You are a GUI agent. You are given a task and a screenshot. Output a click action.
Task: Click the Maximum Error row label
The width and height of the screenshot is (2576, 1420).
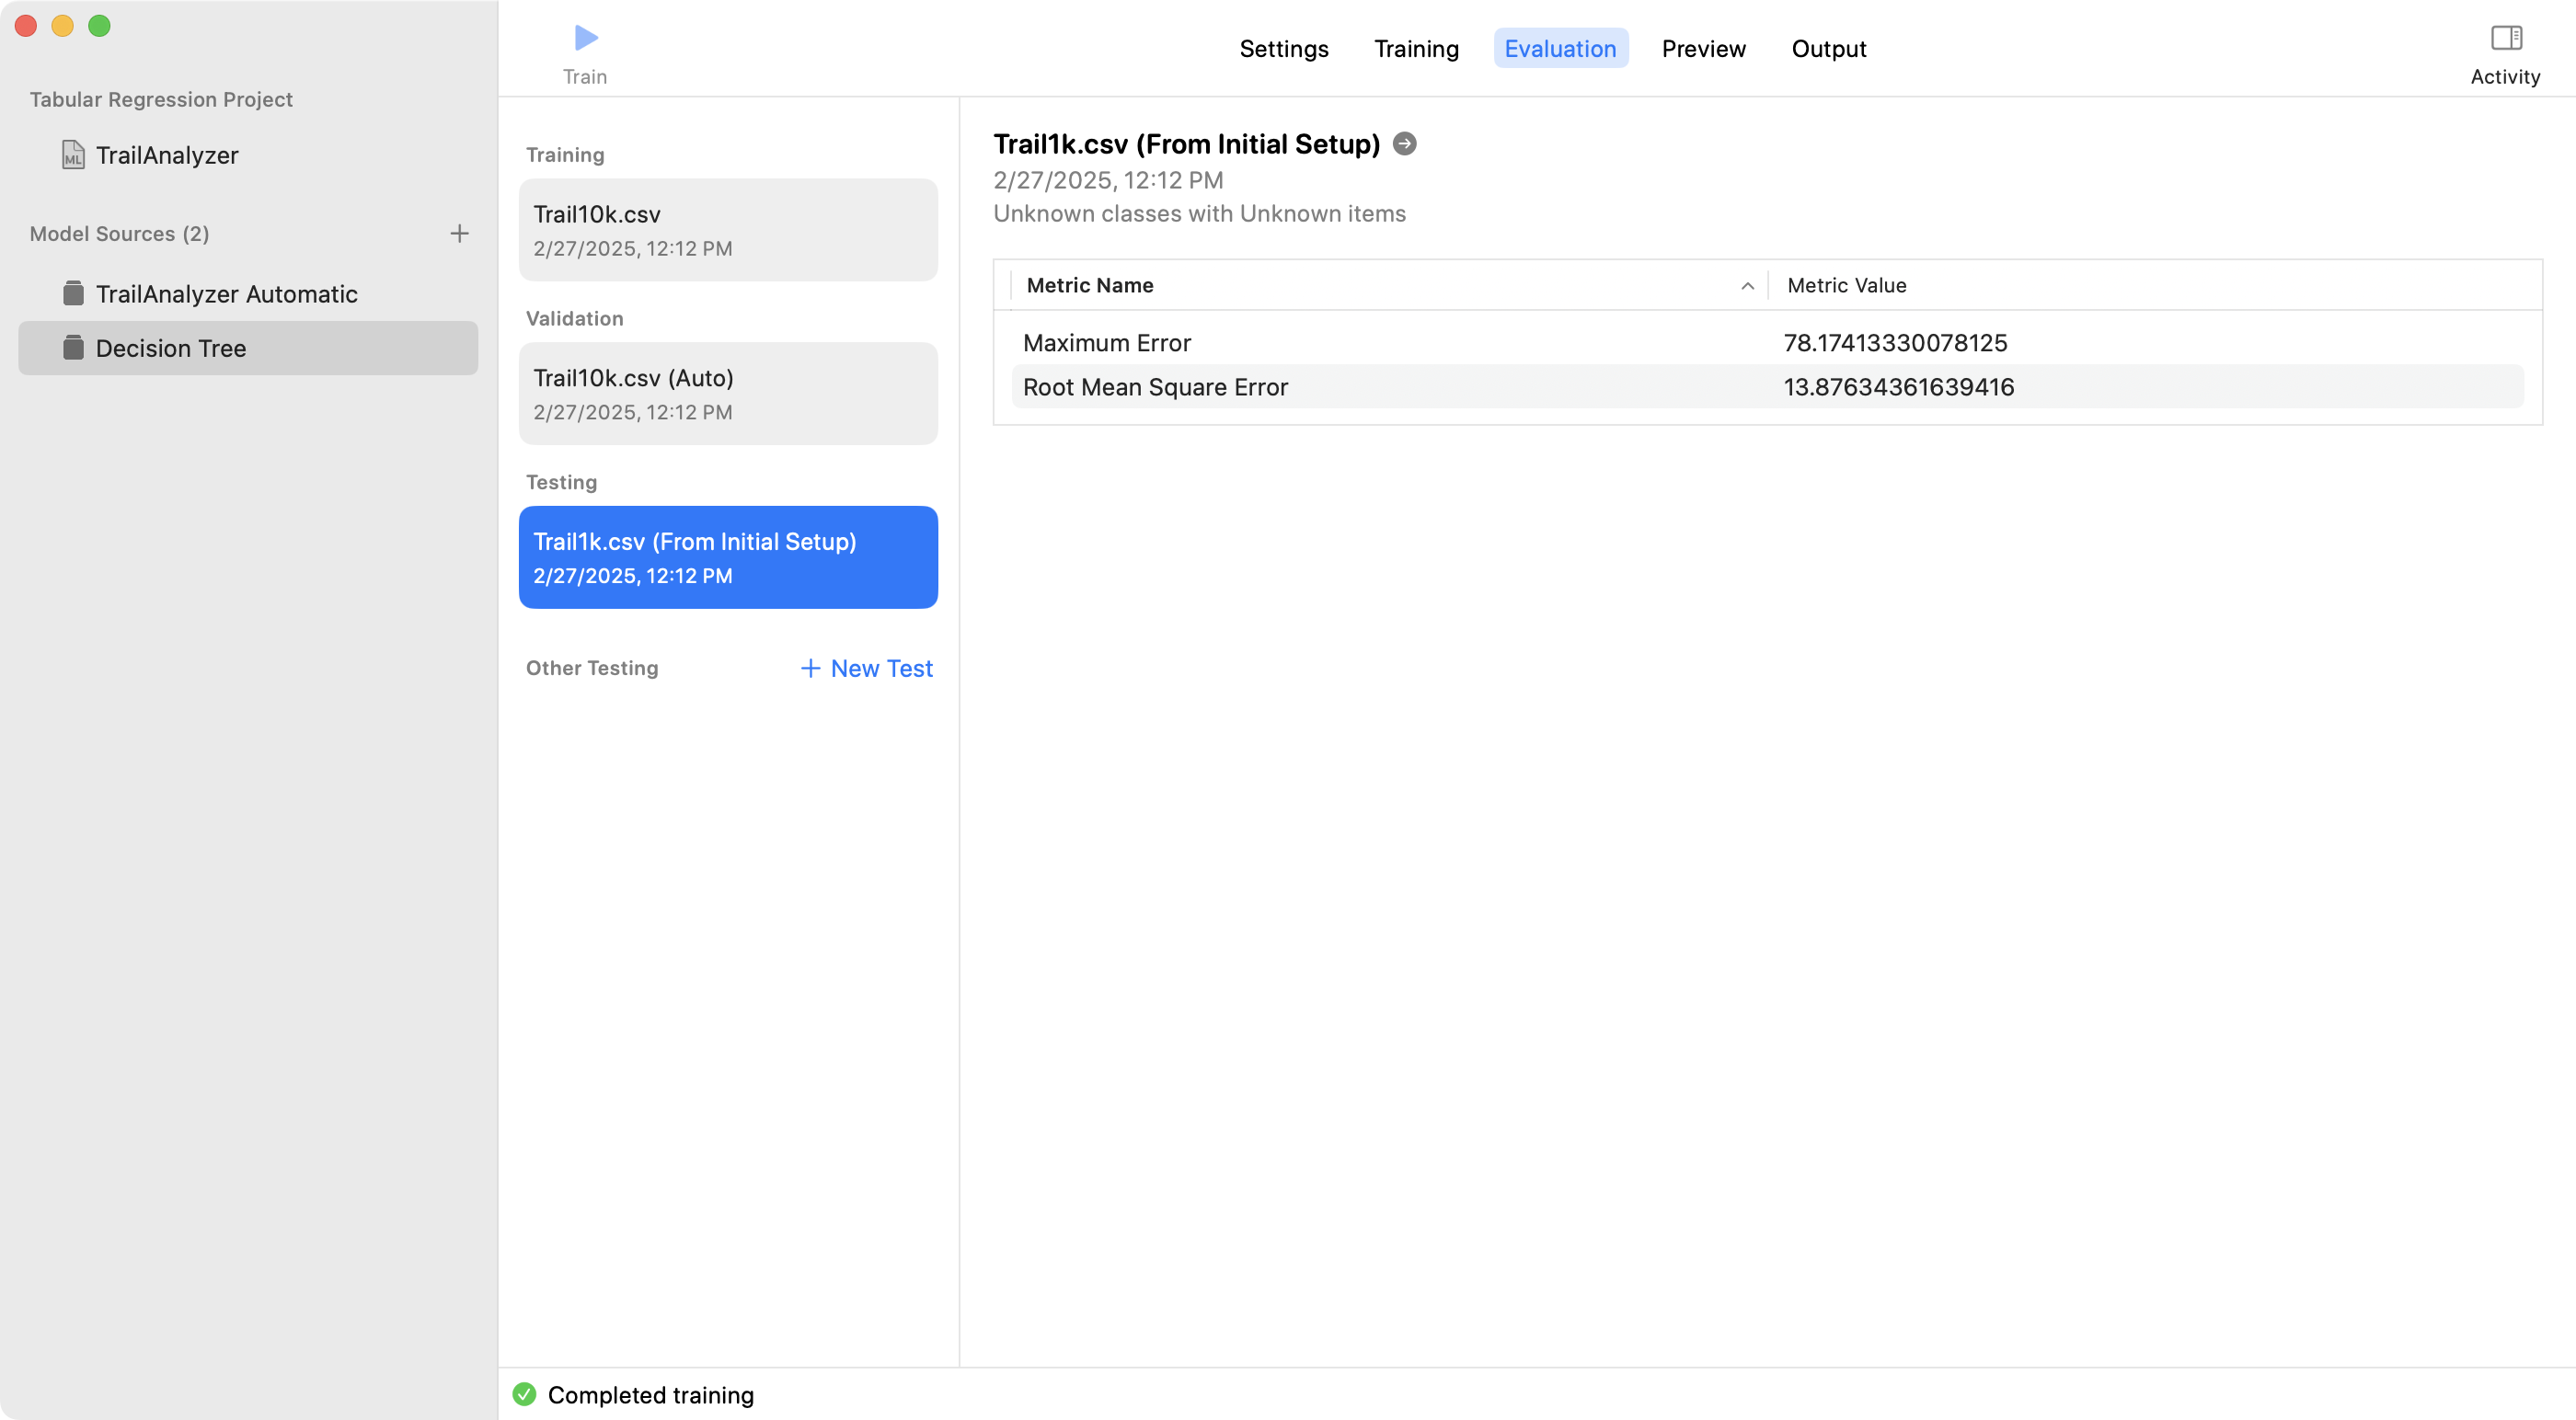click(1106, 343)
